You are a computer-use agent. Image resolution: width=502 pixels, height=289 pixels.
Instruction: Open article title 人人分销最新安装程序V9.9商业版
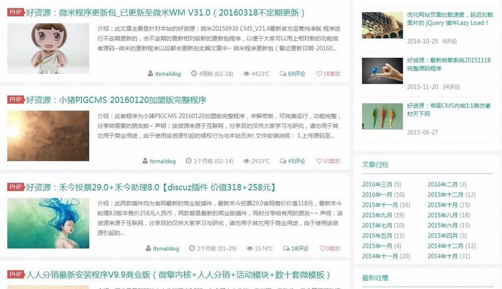pyautogui.click(x=178, y=274)
